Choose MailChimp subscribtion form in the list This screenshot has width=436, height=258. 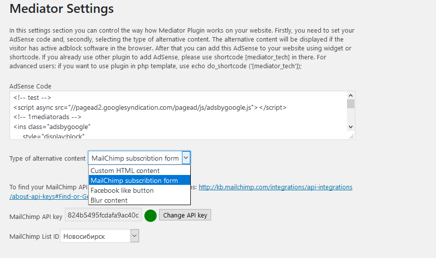coord(134,180)
